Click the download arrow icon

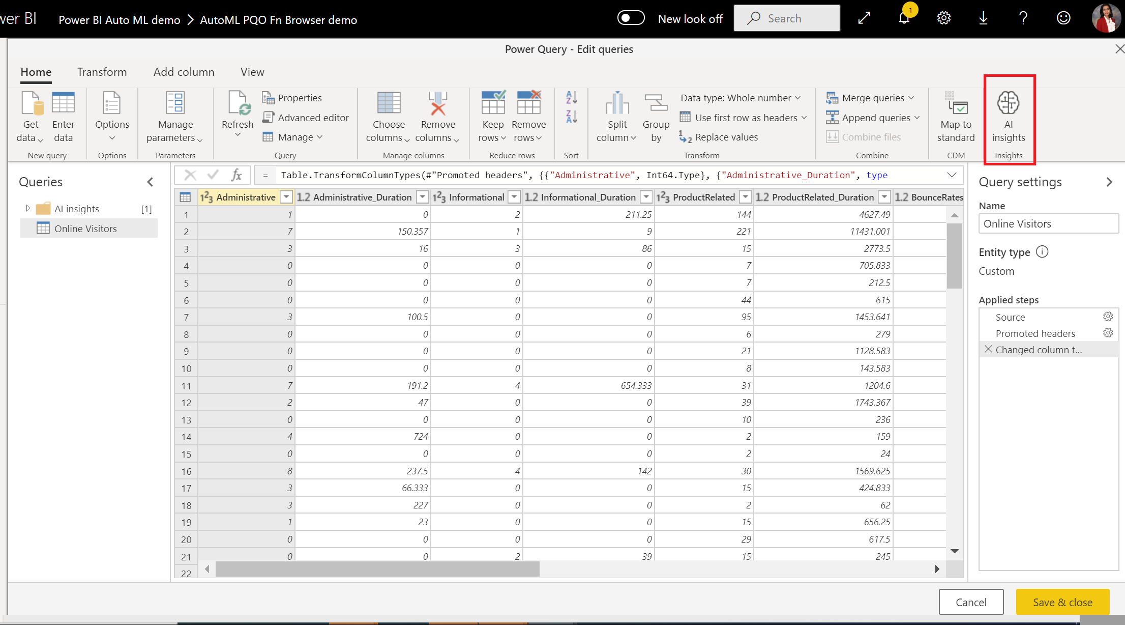click(x=984, y=18)
